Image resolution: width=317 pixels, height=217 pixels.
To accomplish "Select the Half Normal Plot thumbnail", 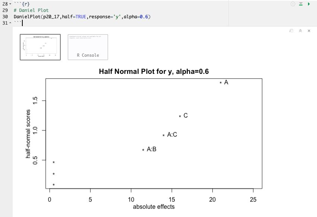I will 40,47.
